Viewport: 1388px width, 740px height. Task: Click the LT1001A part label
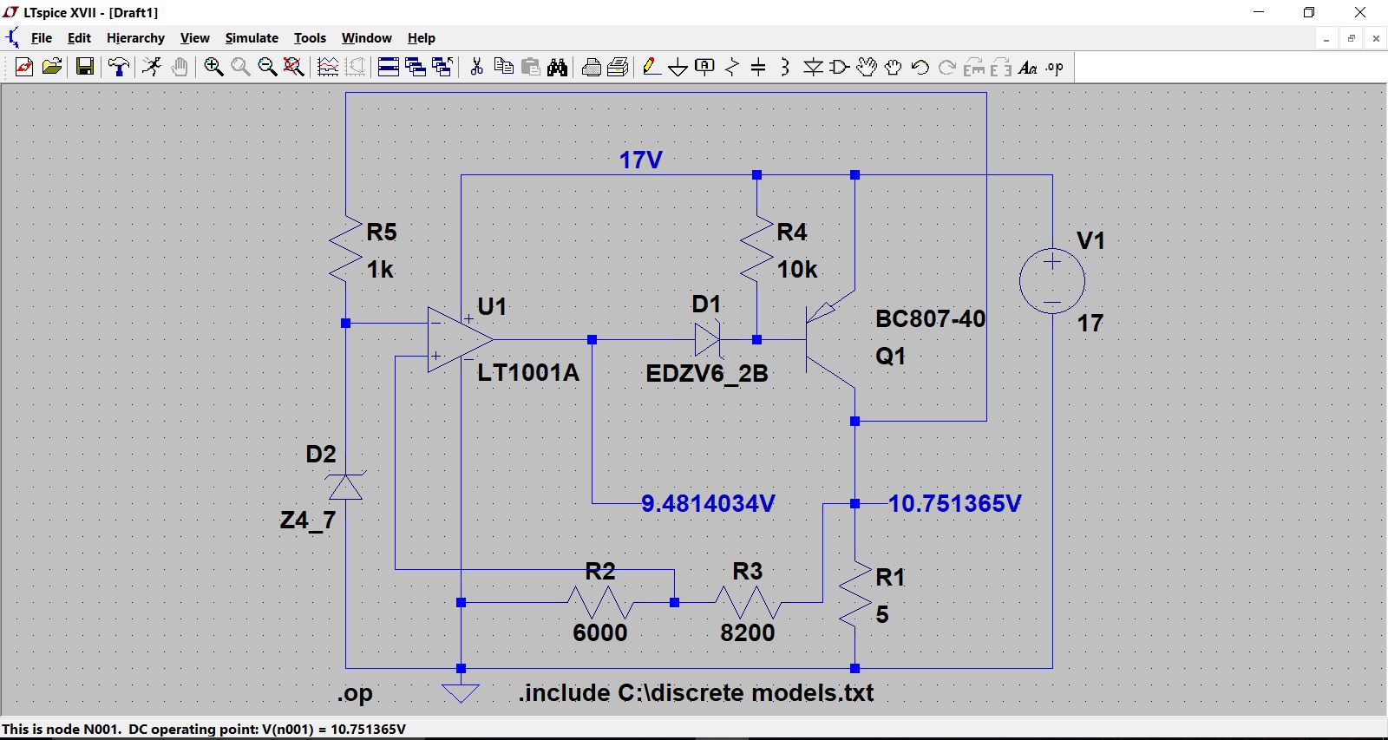[528, 373]
